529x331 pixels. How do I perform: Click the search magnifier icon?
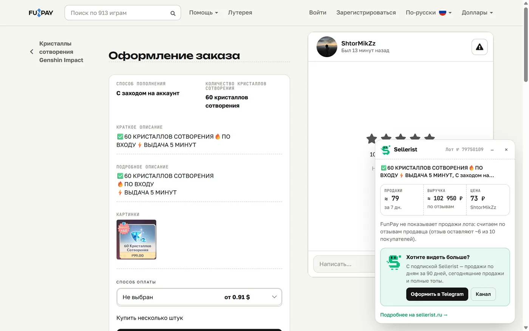click(x=173, y=13)
